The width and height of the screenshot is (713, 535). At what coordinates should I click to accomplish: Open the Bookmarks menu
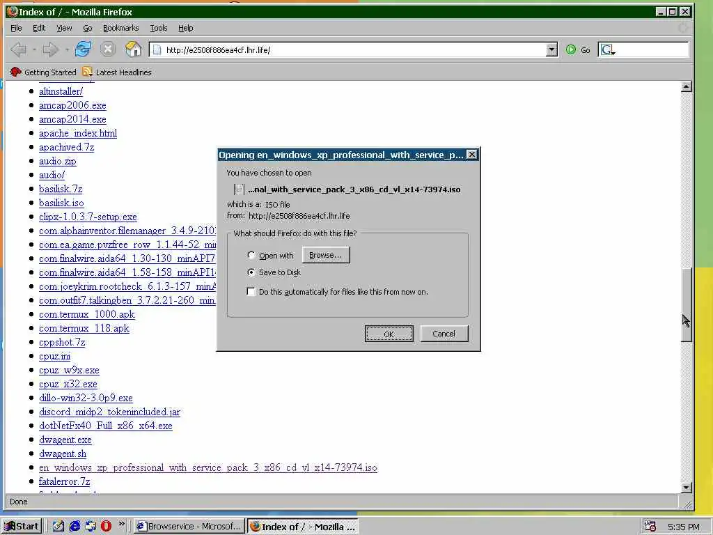[121, 28]
